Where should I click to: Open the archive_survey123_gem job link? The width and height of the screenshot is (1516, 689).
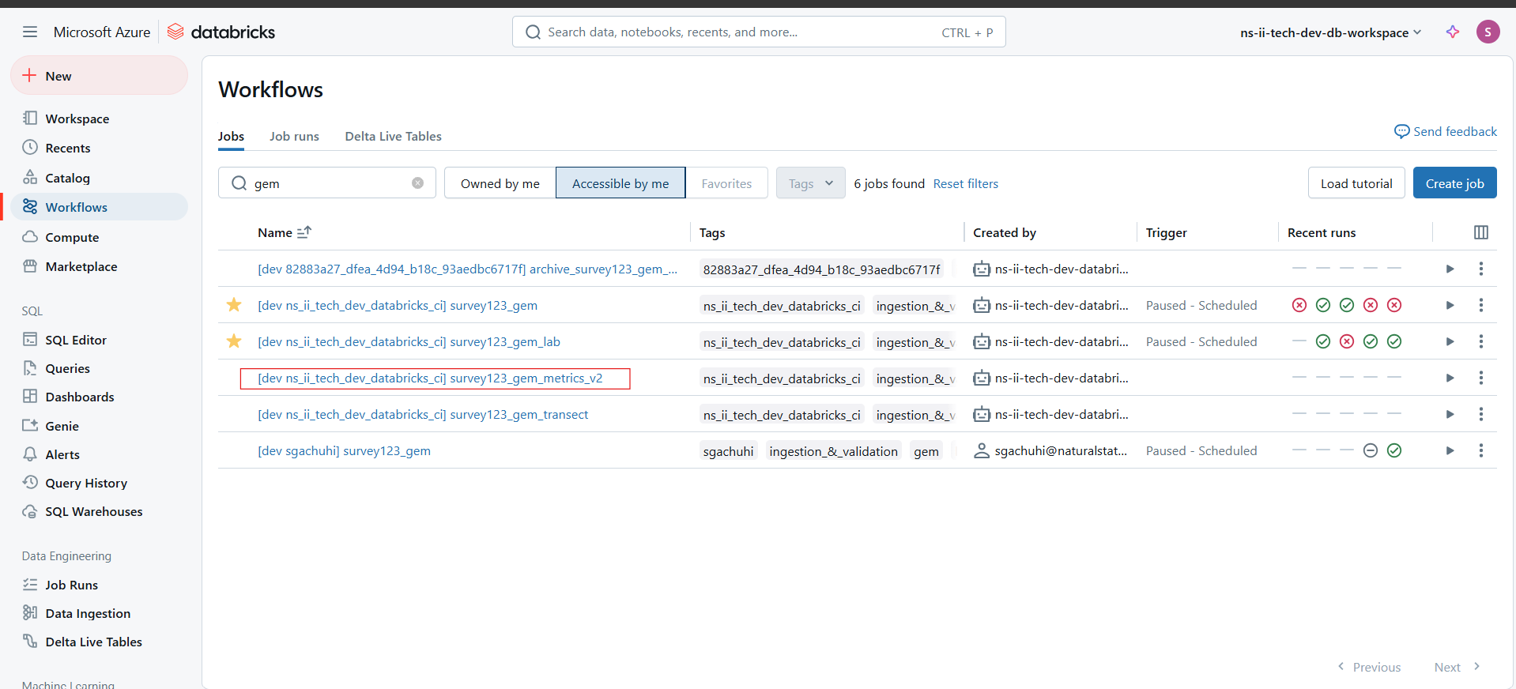(x=467, y=269)
